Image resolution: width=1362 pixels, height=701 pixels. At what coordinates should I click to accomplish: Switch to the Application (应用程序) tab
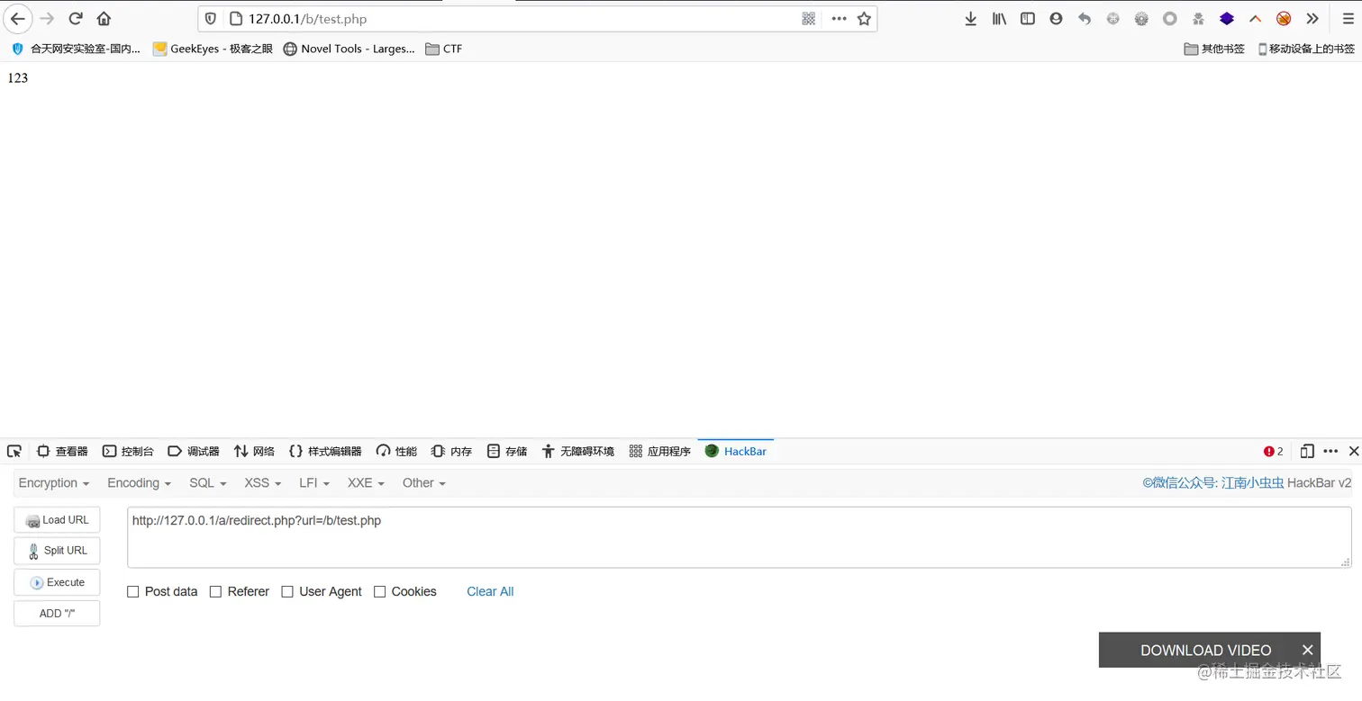point(659,451)
